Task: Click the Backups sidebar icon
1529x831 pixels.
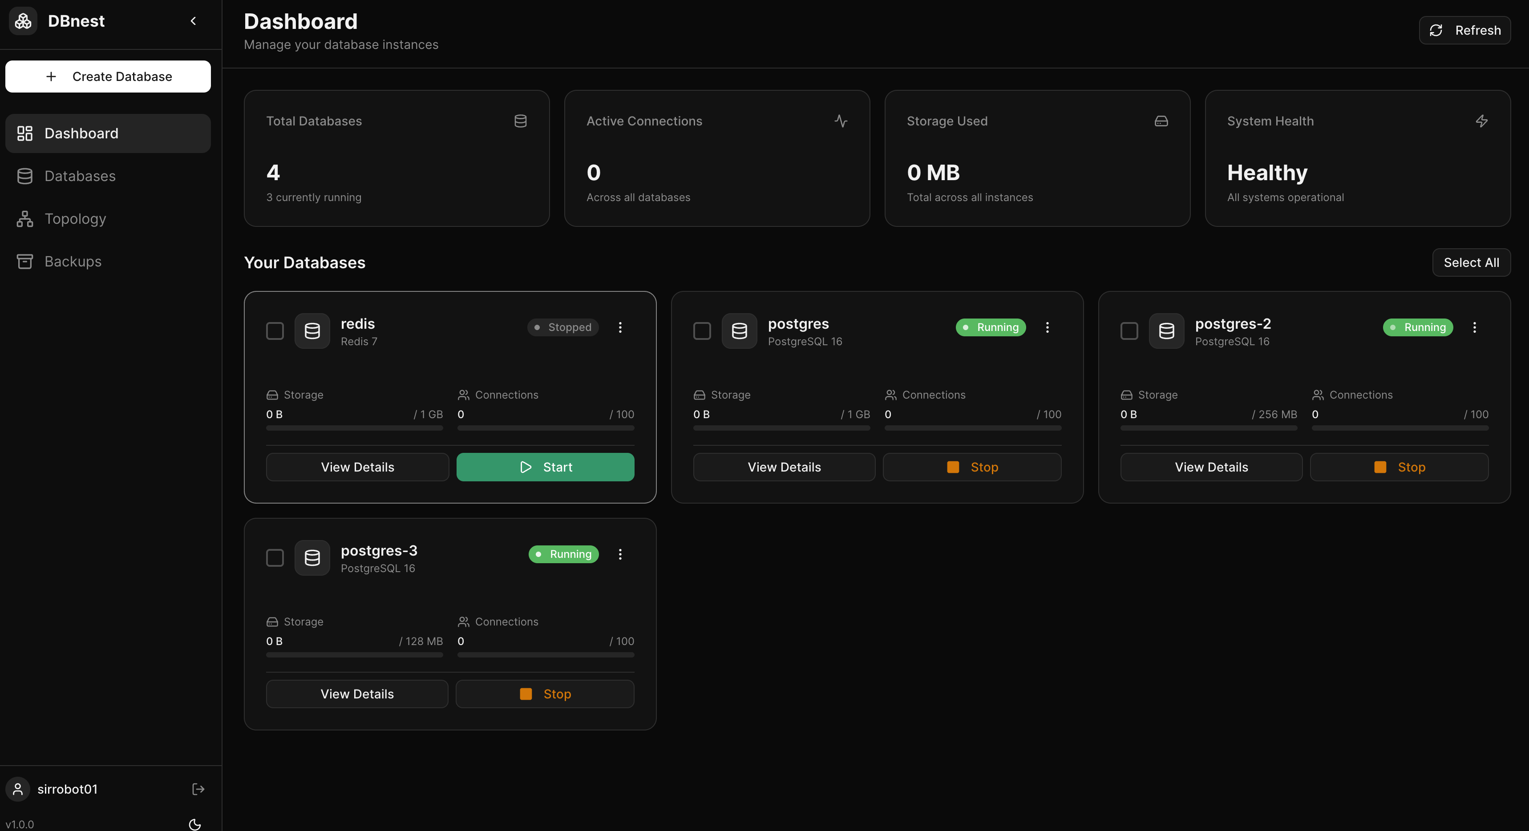Action: coord(25,261)
